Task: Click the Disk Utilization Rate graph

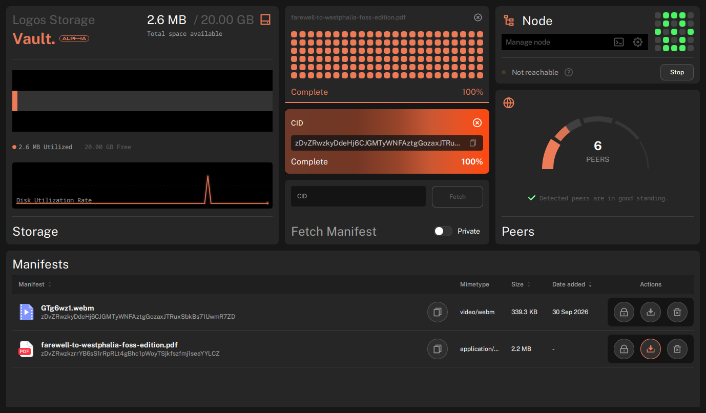Action: [142, 185]
